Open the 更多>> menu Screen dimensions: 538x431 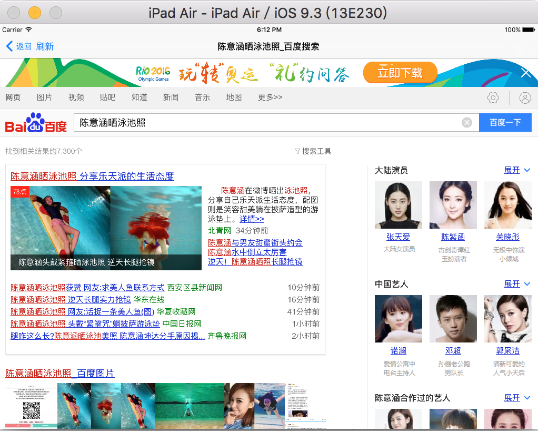click(x=271, y=97)
